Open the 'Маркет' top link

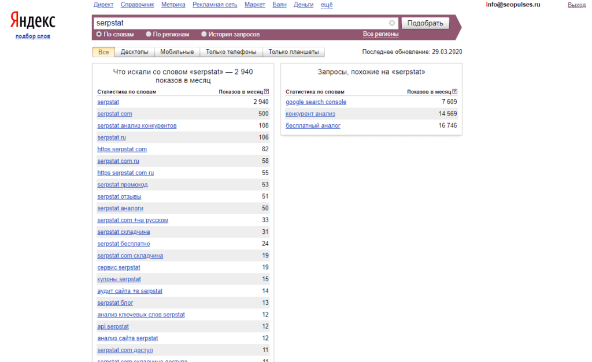tap(255, 5)
